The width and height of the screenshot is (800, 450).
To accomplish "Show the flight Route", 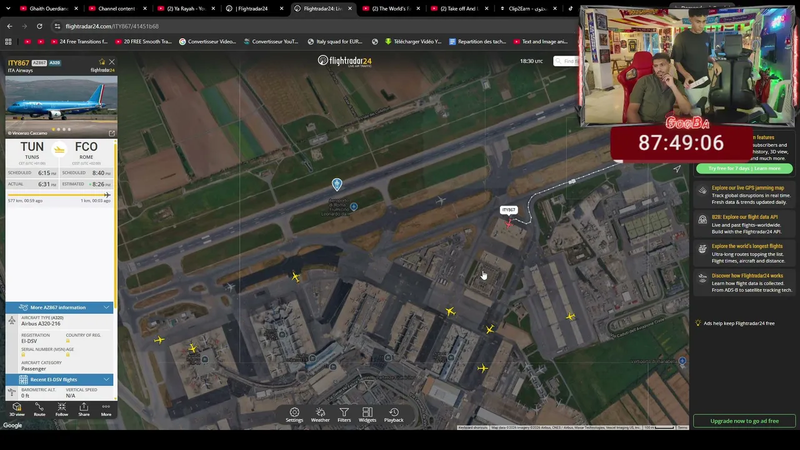I will 39,409.
